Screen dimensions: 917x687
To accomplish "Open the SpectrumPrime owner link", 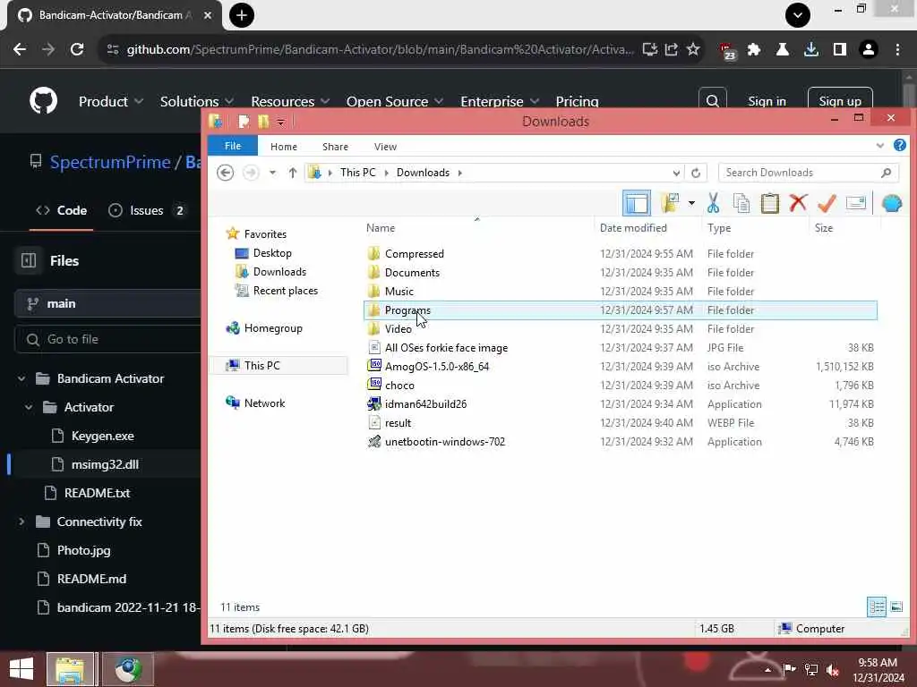I will tap(110, 162).
